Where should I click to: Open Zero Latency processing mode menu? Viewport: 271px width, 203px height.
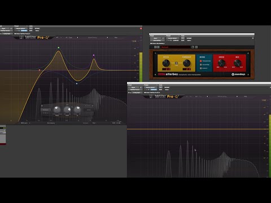coord(51,123)
